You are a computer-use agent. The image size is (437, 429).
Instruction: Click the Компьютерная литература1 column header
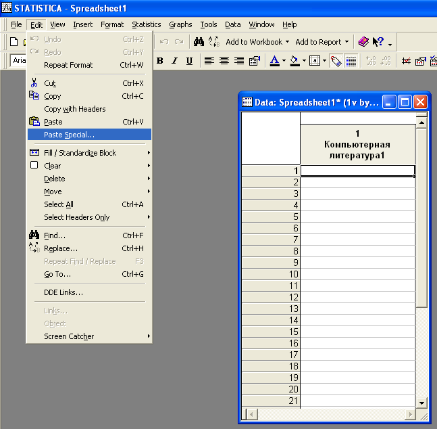coord(357,145)
